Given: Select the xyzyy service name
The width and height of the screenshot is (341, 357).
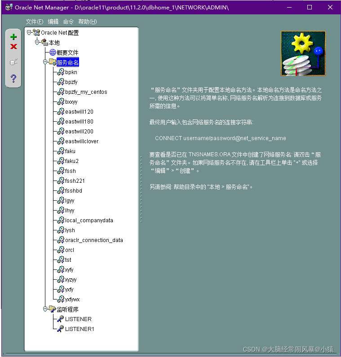Looking at the screenshot, I should coord(71,280).
